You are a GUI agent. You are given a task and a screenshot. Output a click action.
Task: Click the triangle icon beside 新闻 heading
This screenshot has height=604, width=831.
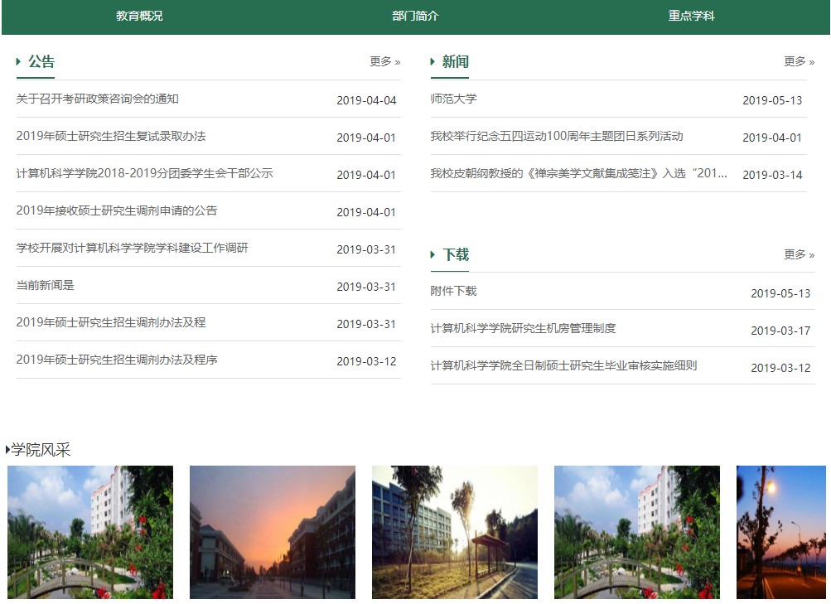(433, 61)
